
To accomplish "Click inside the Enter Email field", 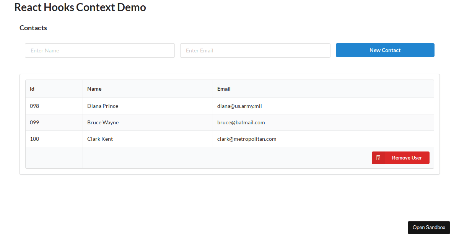I will (x=255, y=50).
